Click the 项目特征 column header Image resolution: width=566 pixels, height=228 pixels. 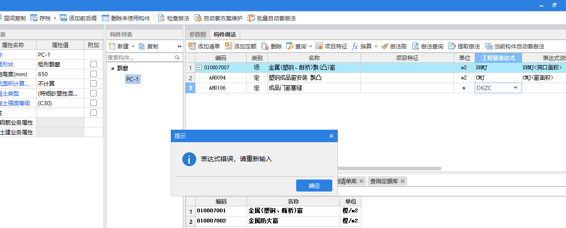407,58
